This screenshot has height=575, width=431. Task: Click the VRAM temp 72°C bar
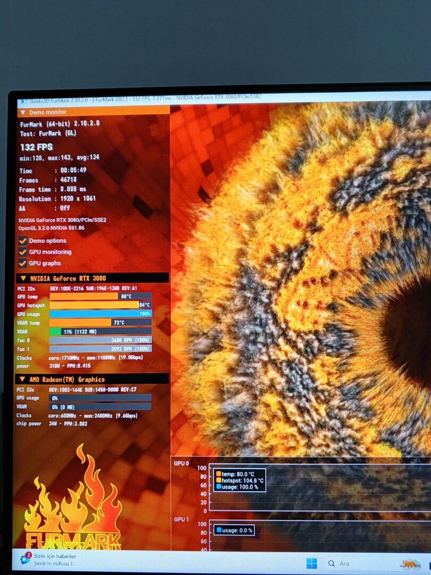point(101,322)
